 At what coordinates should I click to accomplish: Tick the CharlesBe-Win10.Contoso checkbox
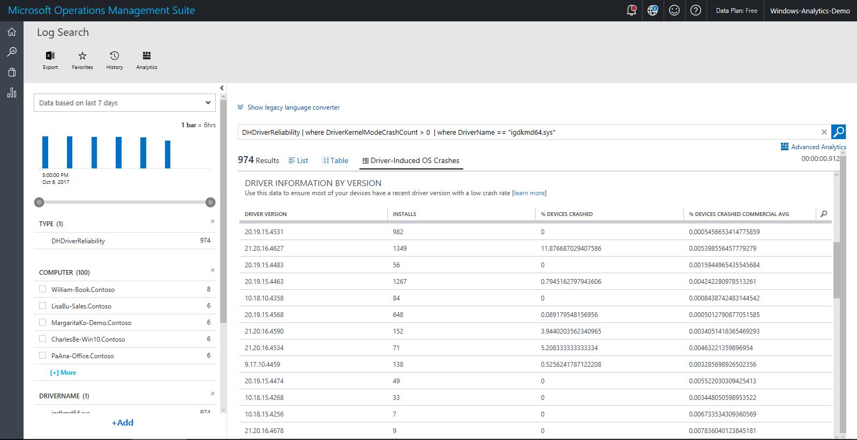click(43, 339)
